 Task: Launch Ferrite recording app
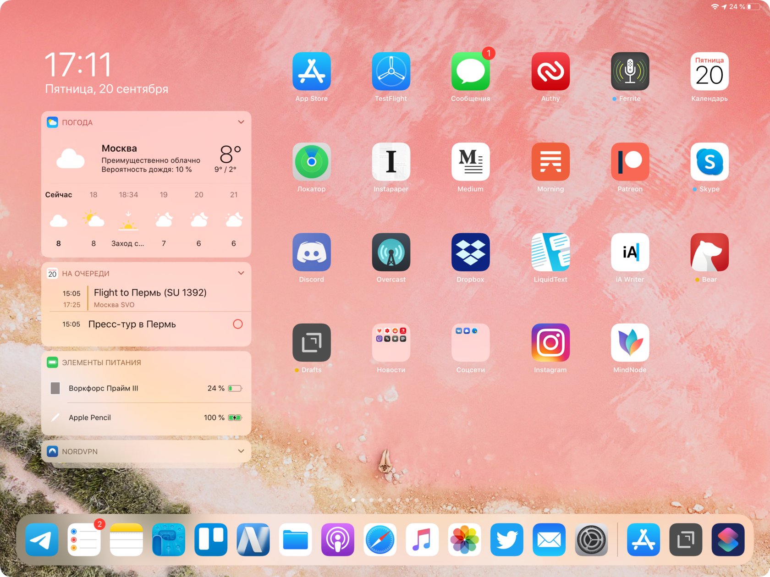pos(630,71)
